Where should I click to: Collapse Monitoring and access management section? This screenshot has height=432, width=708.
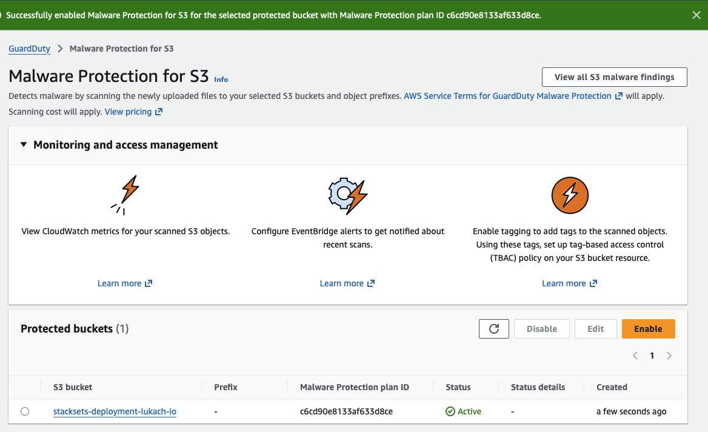click(x=24, y=145)
